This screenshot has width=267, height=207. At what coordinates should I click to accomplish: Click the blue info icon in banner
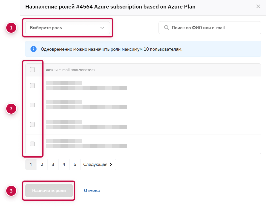click(33, 49)
